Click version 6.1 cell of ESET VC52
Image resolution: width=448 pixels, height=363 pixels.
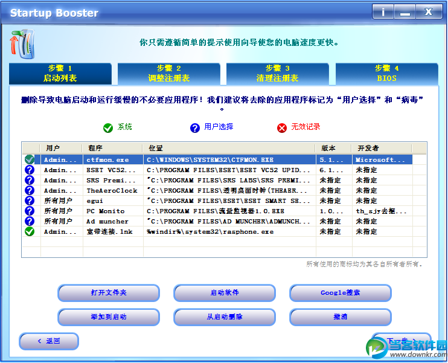334,170
